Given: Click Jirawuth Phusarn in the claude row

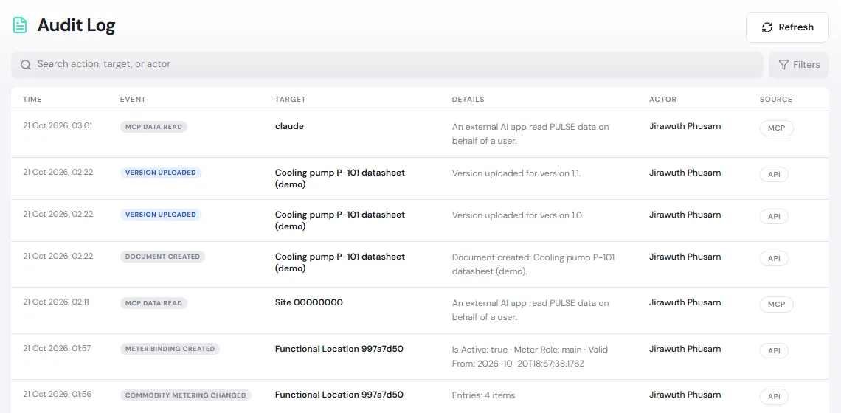Looking at the screenshot, I should tap(685, 127).
